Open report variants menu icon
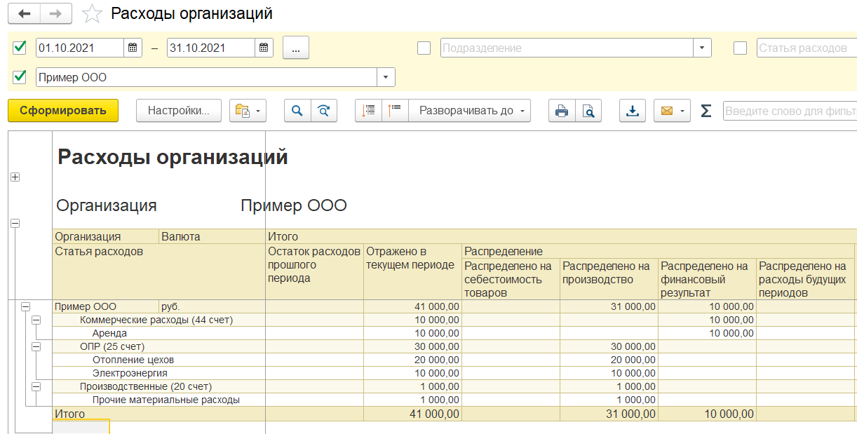This screenshot has height=434, width=857. (248, 110)
